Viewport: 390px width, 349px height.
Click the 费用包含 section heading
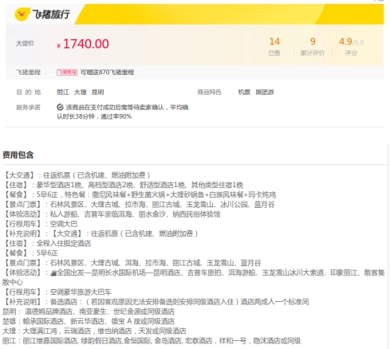point(18,155)
